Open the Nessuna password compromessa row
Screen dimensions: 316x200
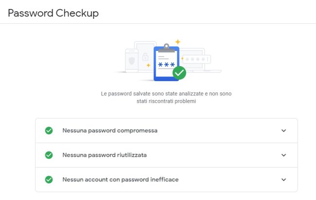[166, 131]
